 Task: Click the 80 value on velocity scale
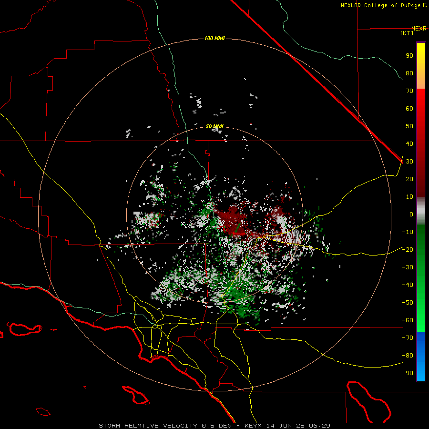(x=409, y=73)
